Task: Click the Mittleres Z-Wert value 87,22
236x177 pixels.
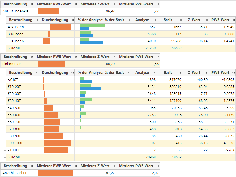Action: [110, 173]
